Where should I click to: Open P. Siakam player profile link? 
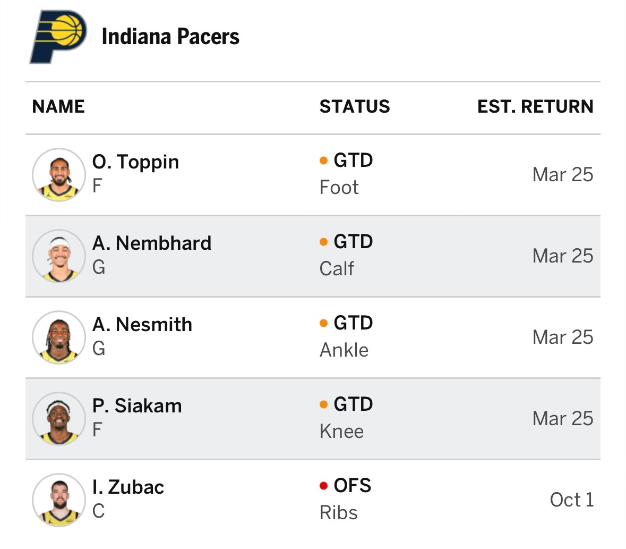pos(137,406)
